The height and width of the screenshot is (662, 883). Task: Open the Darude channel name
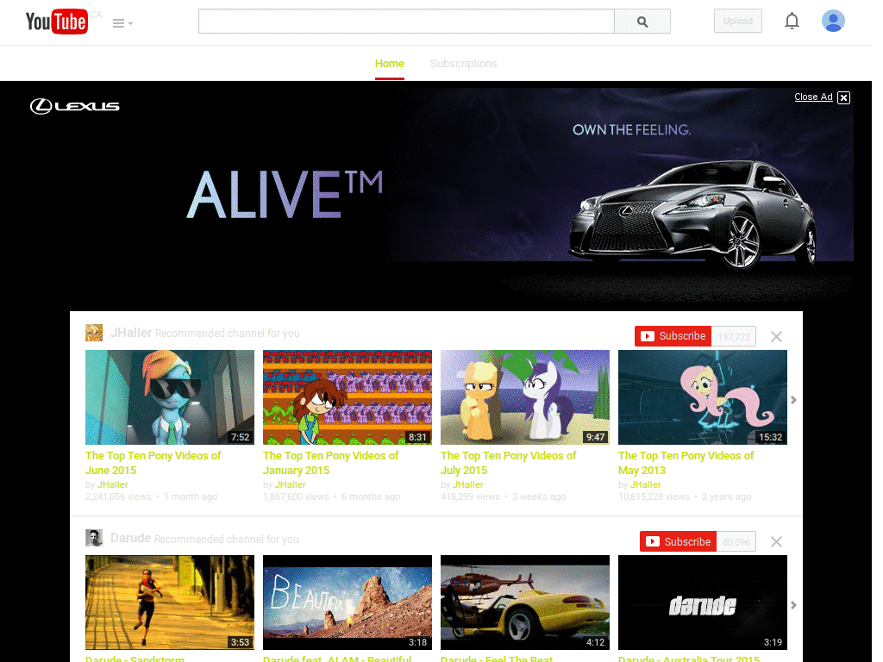(131, 538)
